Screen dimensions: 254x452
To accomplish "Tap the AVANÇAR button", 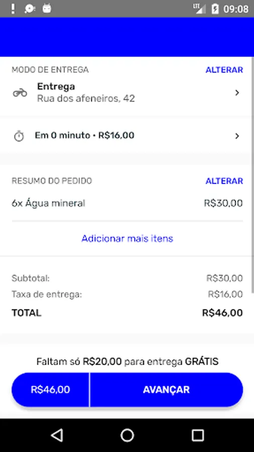I will [x=167, y=390].
